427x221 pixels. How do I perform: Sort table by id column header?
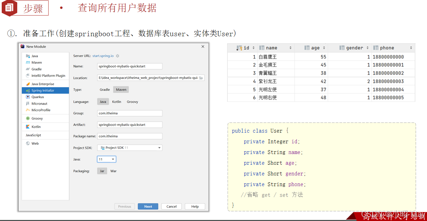click(x=242, y=48)
